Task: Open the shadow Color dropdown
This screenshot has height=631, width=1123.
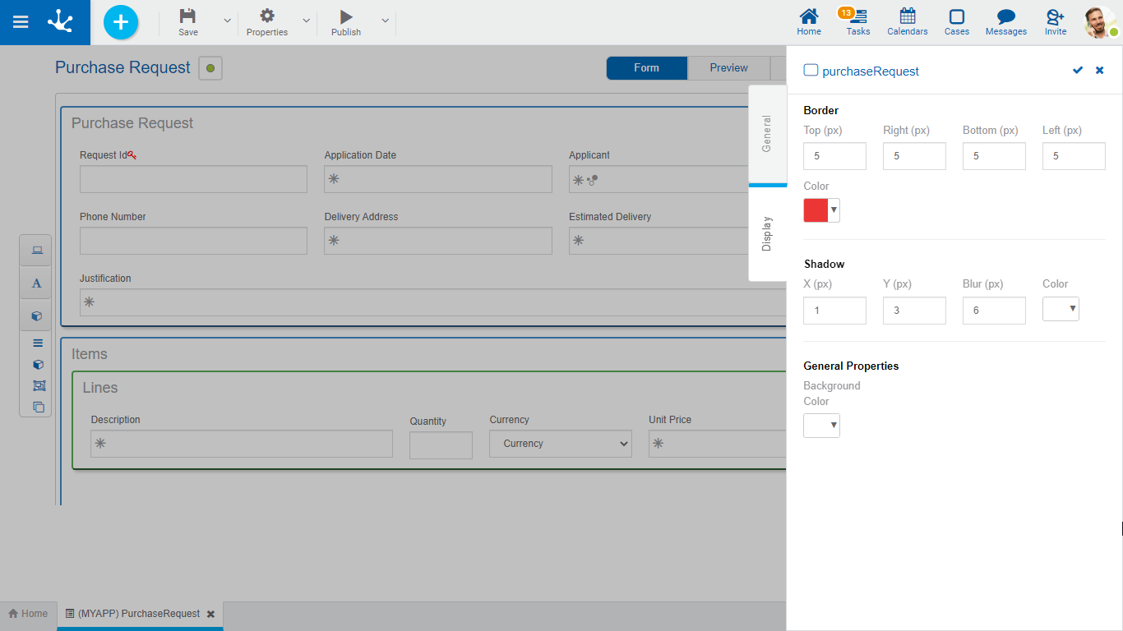Action: click(1061, 309)
